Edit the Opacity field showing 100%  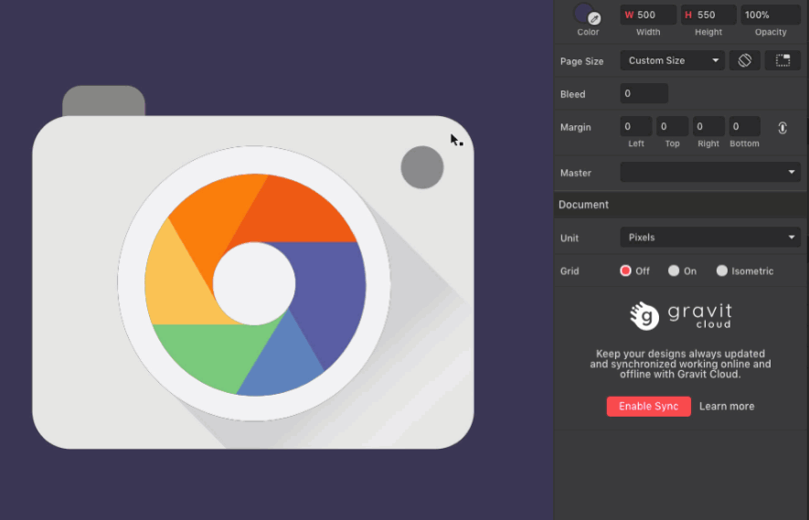pyautogui.click(x=771, y=15)
